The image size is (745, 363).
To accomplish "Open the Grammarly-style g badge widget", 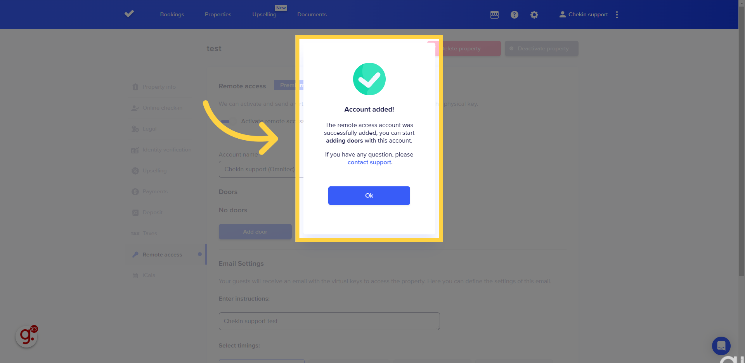I will pos(27,336).
